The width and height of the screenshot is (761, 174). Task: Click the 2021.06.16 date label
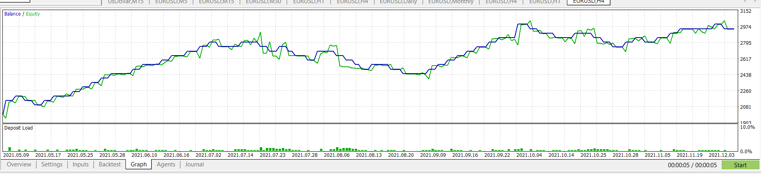[x=176, y=155]
